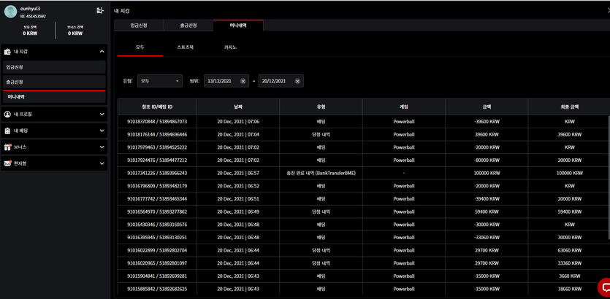The image size is (610, 299).
Task: Click the 20 Dec, 2021 | 06:57 date
Action: click(x=238, y=173)
